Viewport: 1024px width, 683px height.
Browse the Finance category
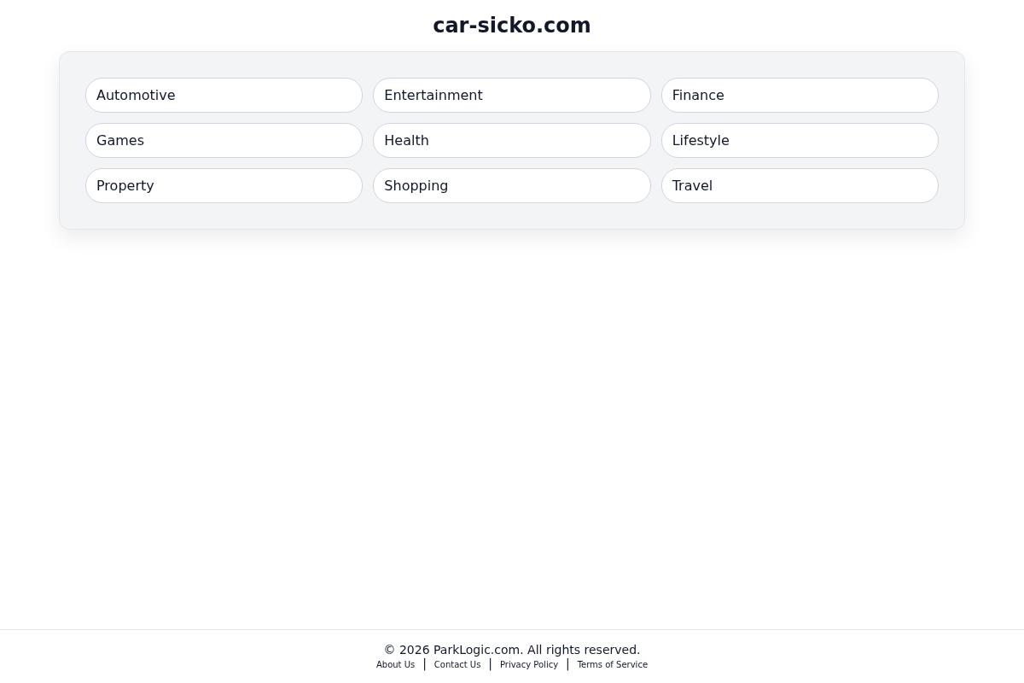pyautogui.click(x=800, y=95)
